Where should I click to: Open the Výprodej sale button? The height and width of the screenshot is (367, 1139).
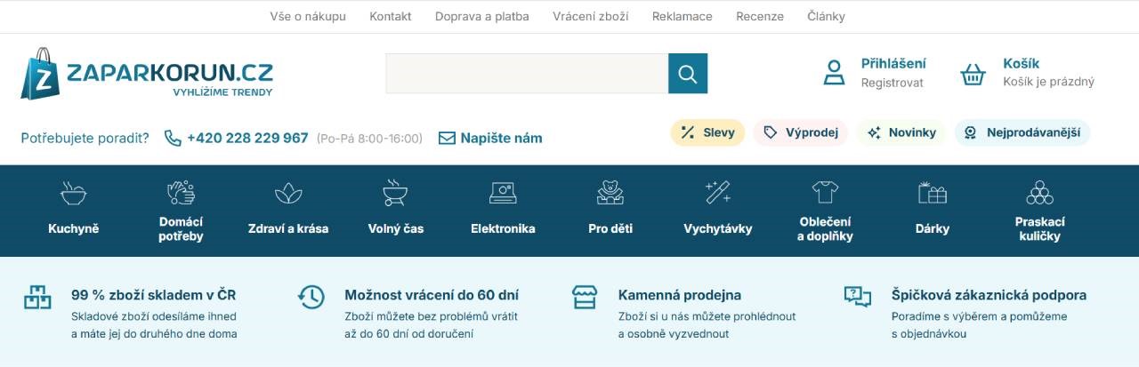point(801,132)
